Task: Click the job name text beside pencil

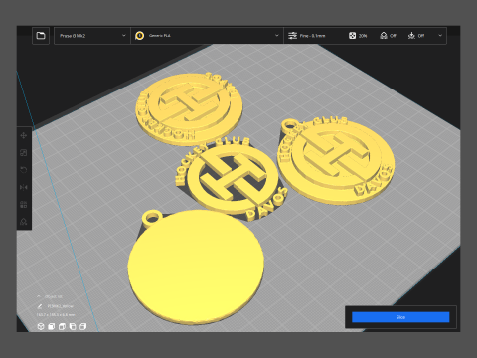Action: [x=60, y=306]
